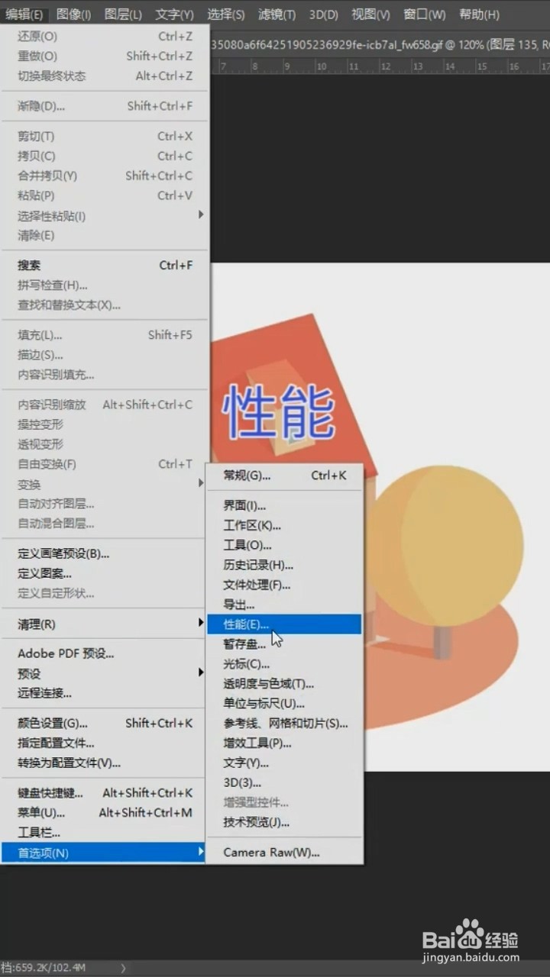
Task: Choose 工具栏... entry
Action: tap(105, 833)
